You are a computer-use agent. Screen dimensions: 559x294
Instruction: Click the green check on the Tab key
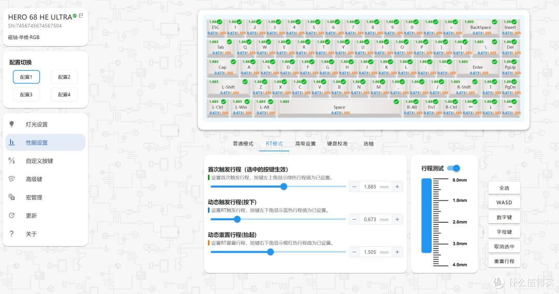(x=229, y=42)
